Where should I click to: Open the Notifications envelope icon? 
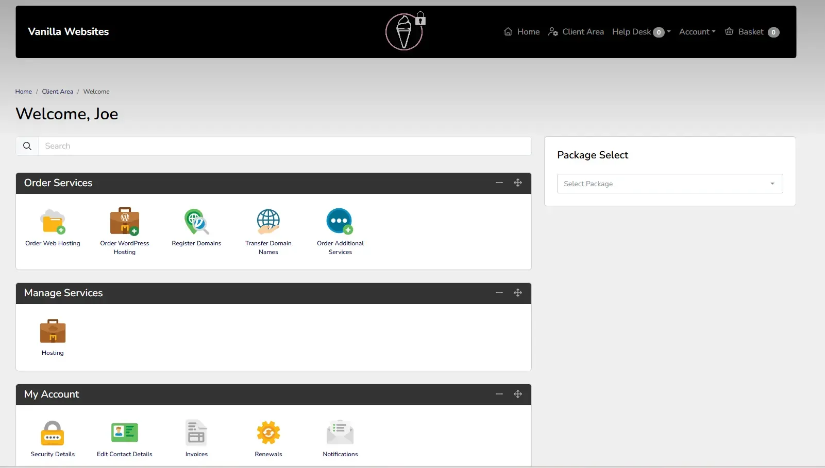[x=340, y=433]
